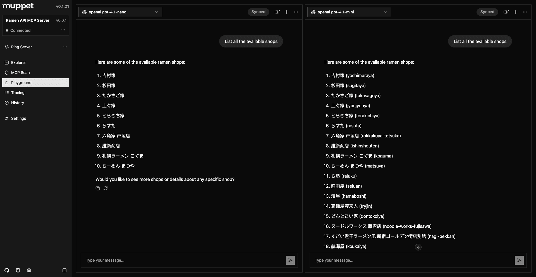Click the Ping Server bell icon
Image resolution: width=536 pixels, height=277 pixels.
click(6, 47)
